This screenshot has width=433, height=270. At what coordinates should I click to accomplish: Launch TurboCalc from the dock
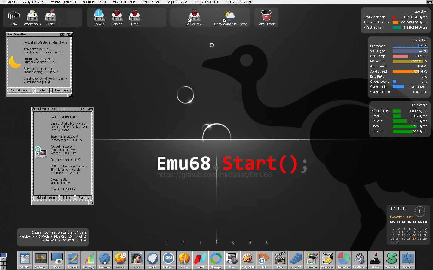pyautogui.click(x=344, y=260)
